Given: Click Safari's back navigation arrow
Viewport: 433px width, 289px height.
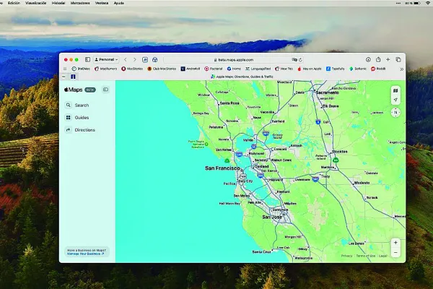Looking at the screenshot, I should pyautogui.click(x=125, y=59).
